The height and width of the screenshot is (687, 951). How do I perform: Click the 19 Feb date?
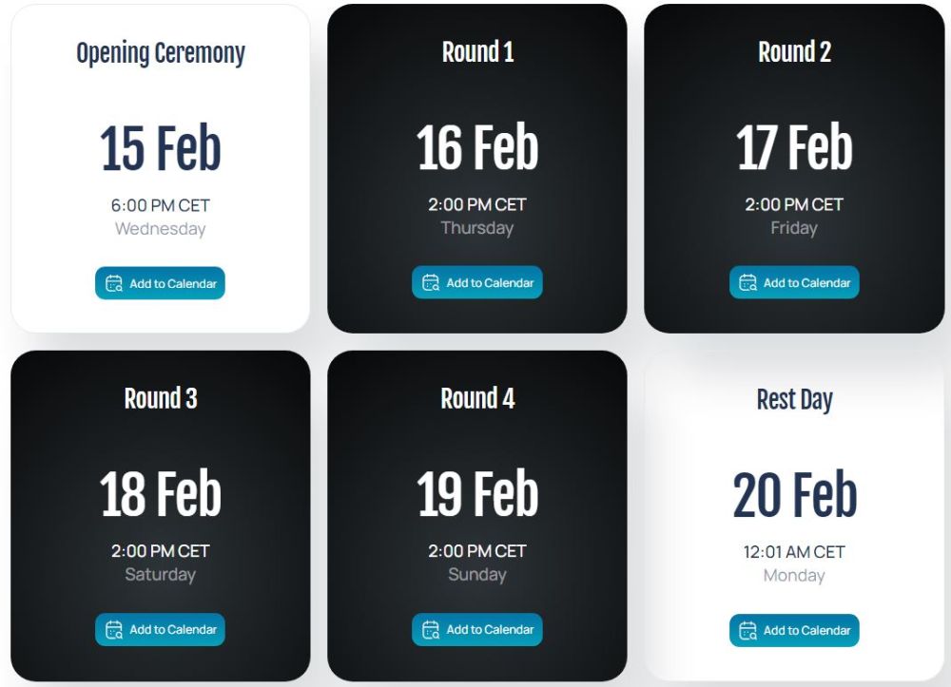476,495
